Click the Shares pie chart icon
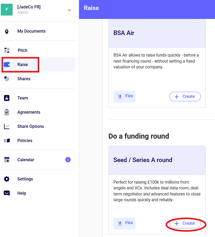Screen dimensions: 215x237 7,79
